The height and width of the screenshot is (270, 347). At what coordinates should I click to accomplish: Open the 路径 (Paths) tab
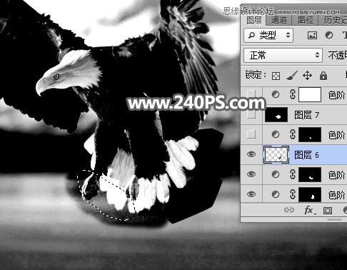pos(306,20)
